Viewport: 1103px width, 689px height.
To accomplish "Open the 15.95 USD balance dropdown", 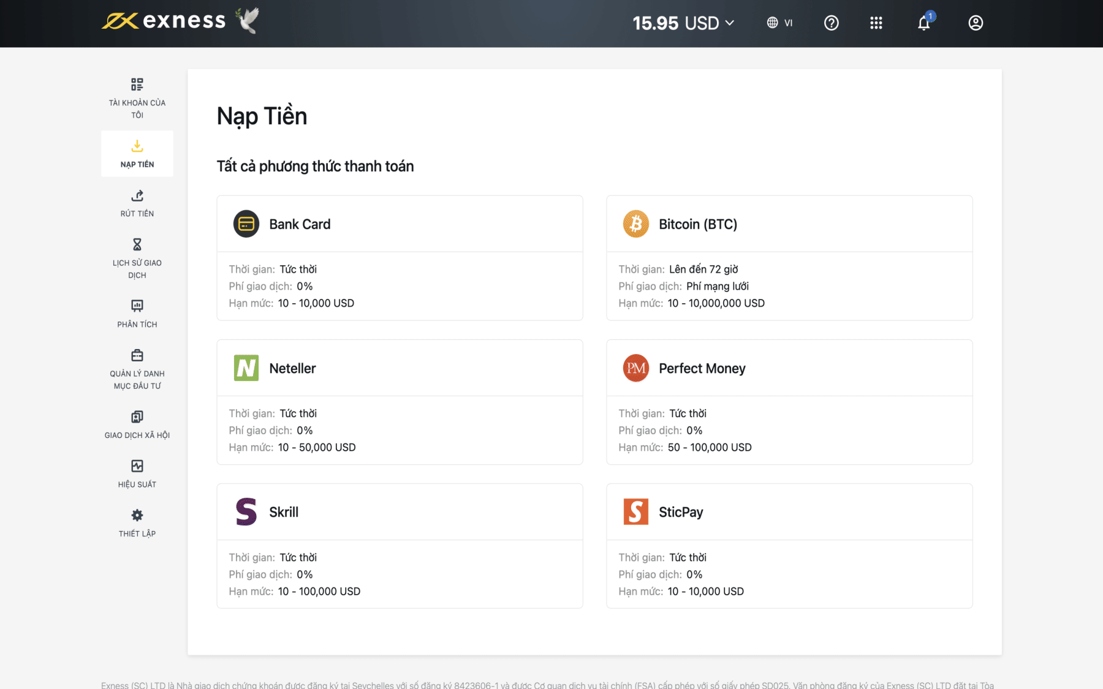I will [683, 23].
